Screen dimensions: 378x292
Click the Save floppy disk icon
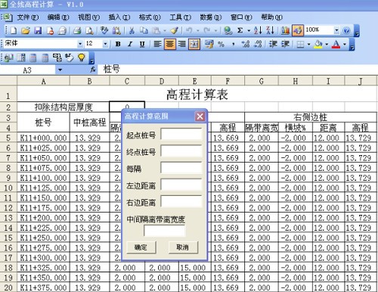(38, 30)
